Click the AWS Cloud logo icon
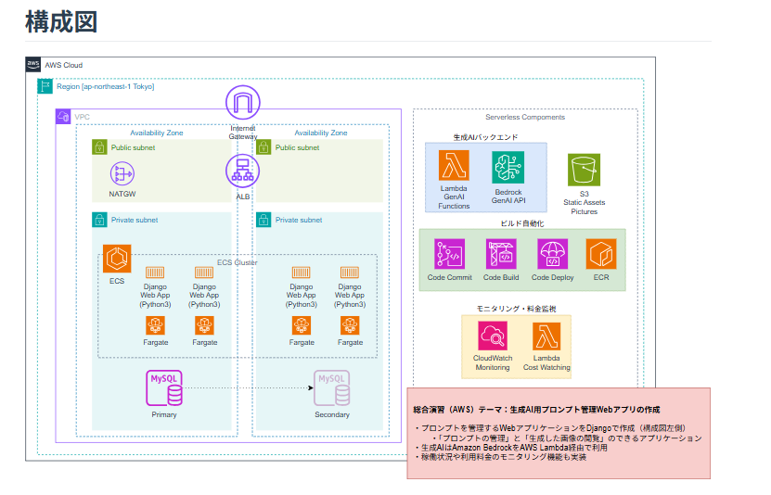Image resolution: width=771 pixels, height=495 pixels. pos(33,64)
